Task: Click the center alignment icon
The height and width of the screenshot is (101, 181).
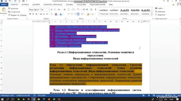Action: [x=72, y=14]
